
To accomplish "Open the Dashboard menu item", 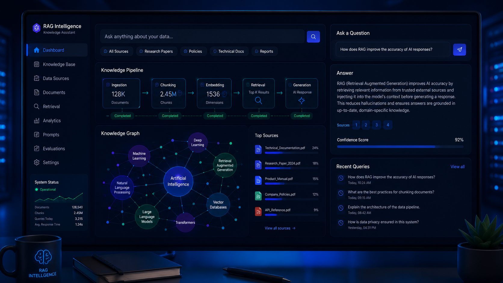I will 57,50.
